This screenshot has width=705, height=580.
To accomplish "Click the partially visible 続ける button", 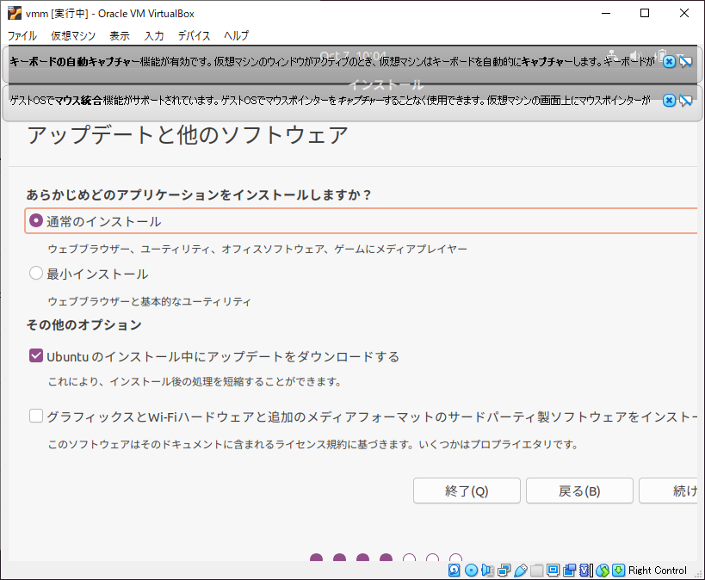I will (669, 491).
